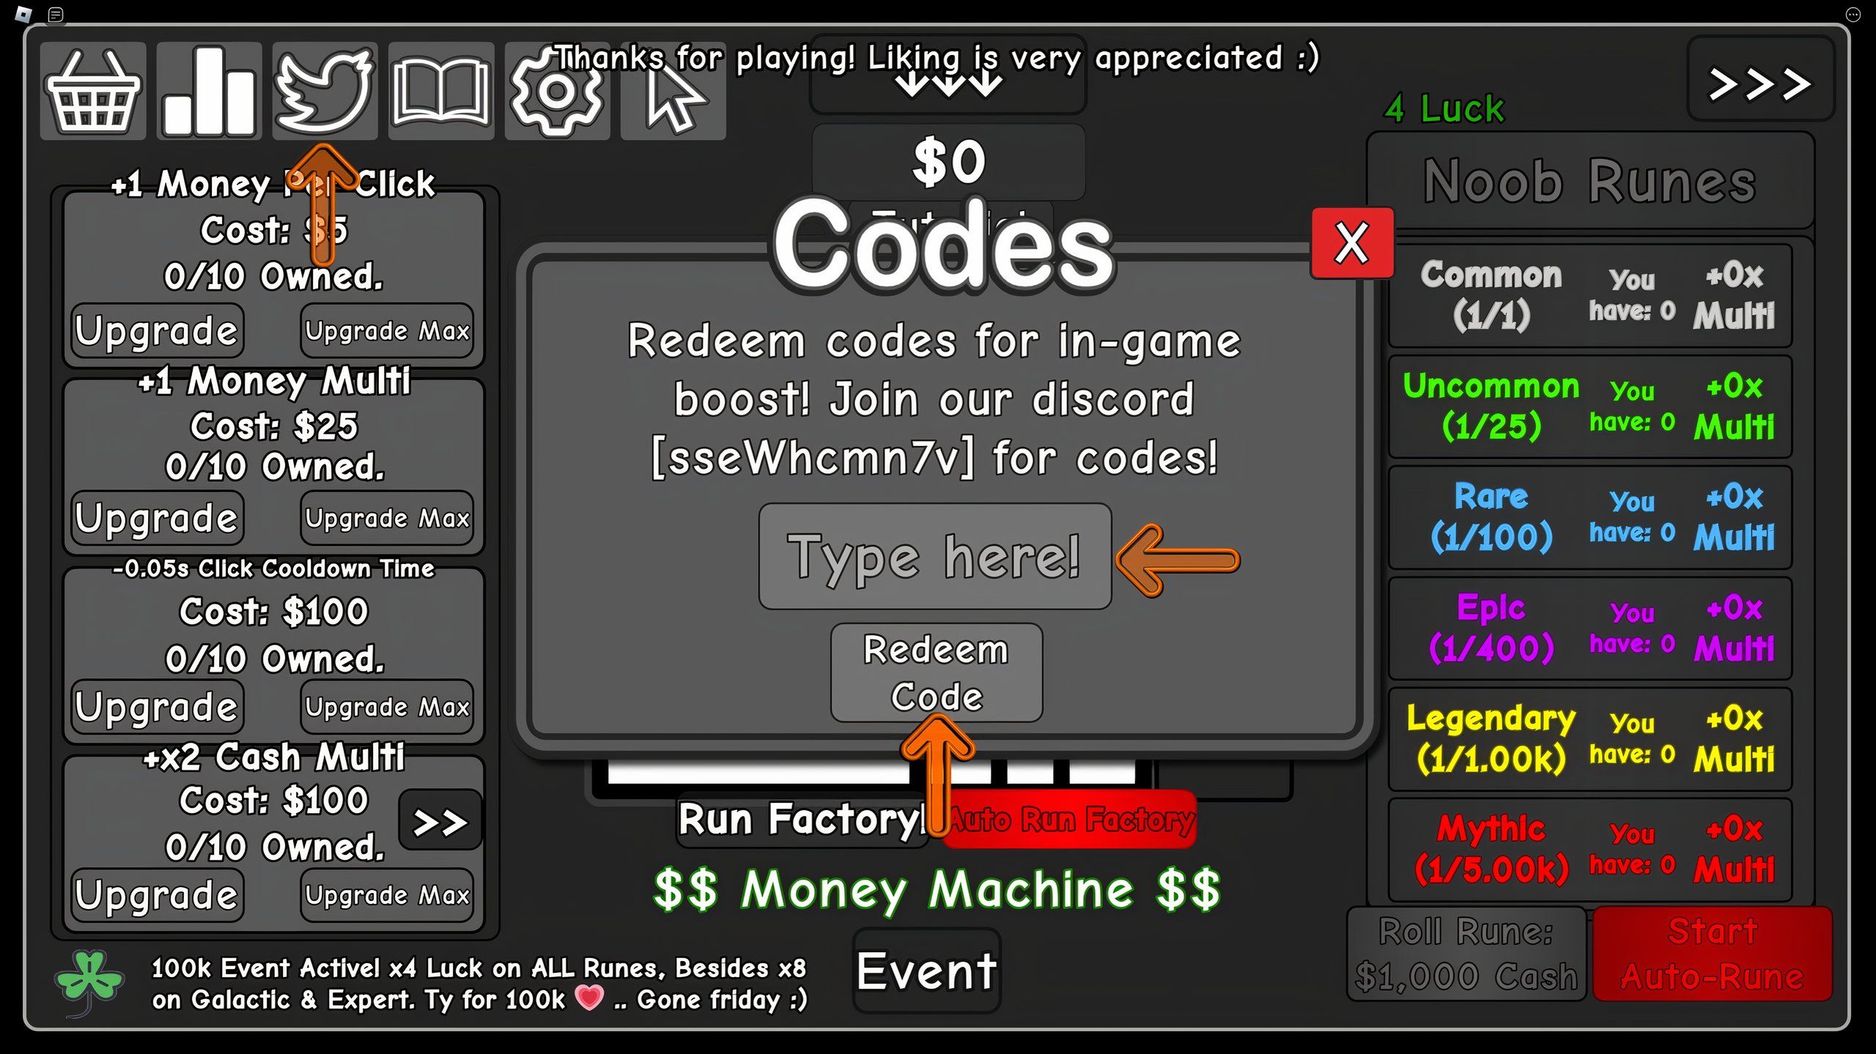Select the code input field

pyautogui.click(x=935, y=557)
